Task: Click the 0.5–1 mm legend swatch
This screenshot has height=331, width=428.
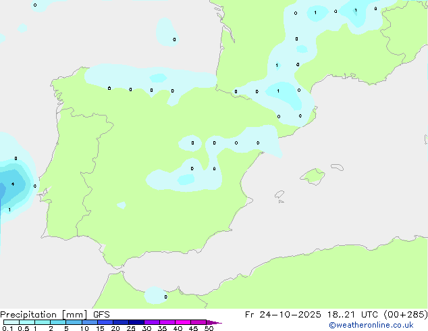Action: tap(27, 322)
